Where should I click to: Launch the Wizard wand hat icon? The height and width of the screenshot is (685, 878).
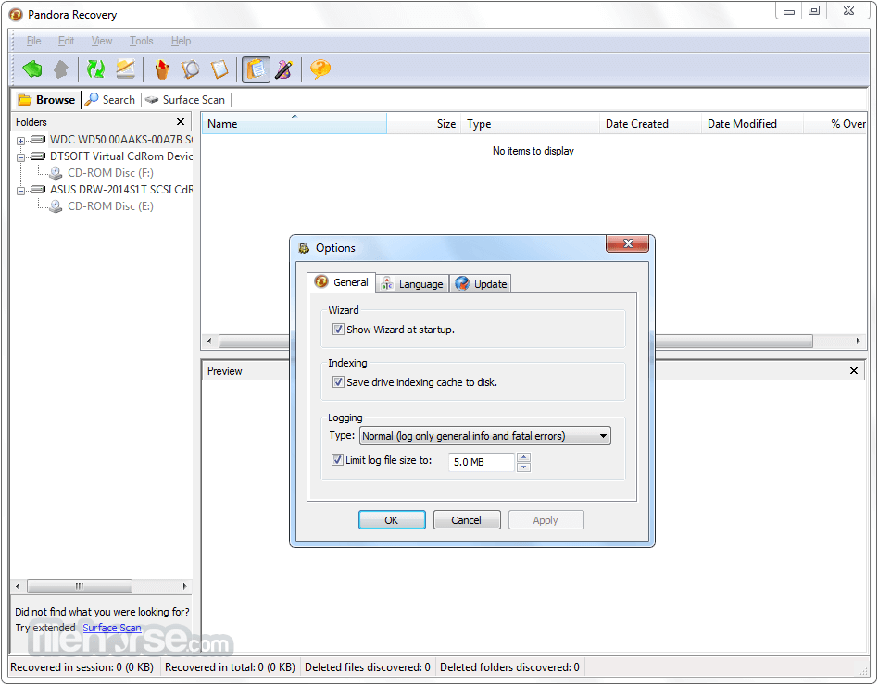[x=284, y=69]
